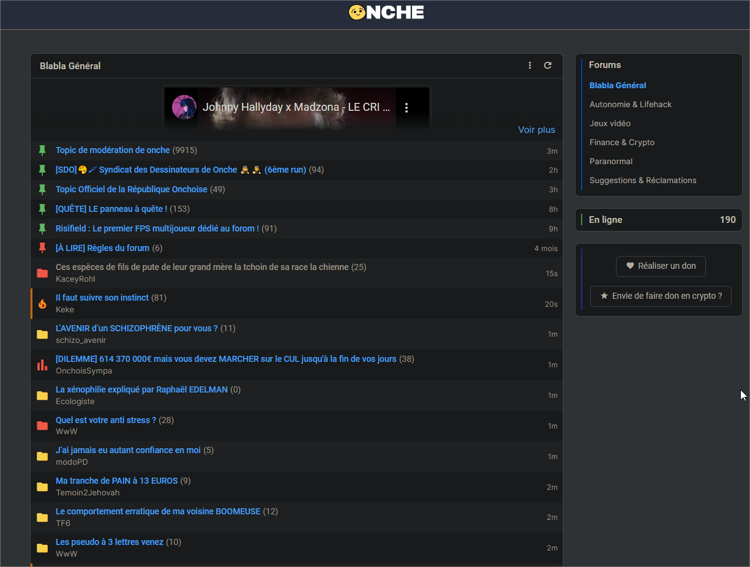Refresh the Blabla Général topic list
This screenshot has height=567, width=750.
pos(548,66)
